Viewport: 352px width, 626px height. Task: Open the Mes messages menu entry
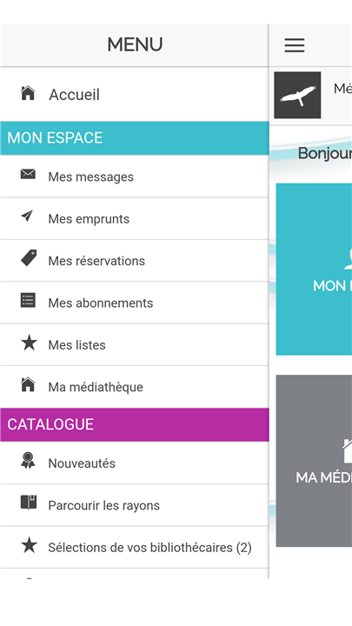coord(135,176)
